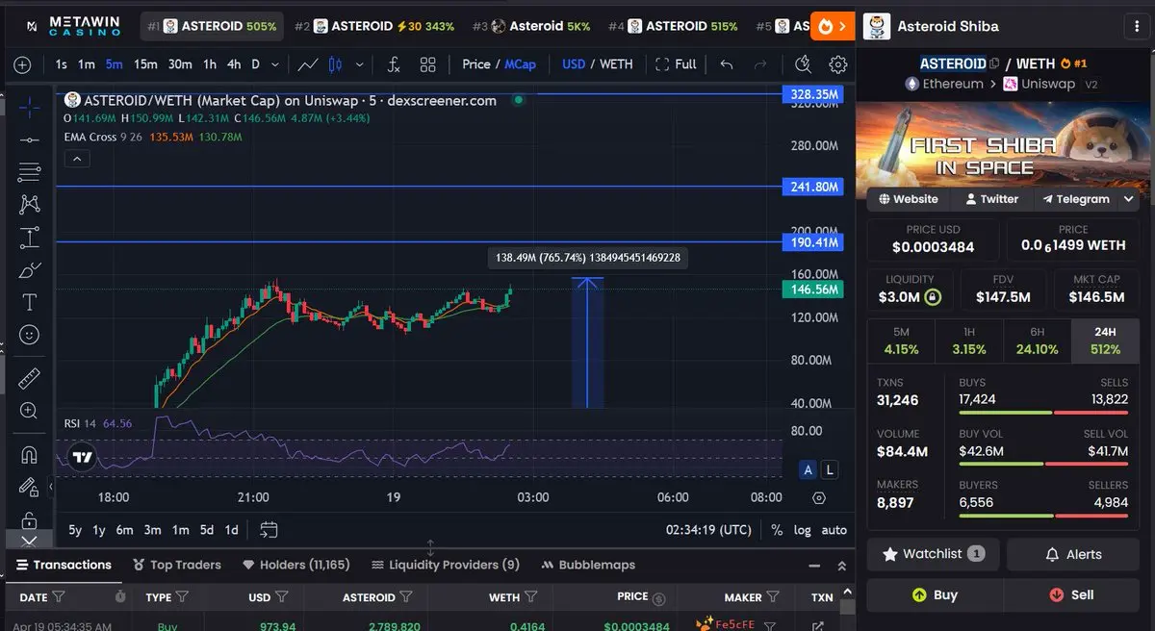This screenshot has width=1155, height=631.
Task: Click the Sell button
Action: pos(1072,594)
